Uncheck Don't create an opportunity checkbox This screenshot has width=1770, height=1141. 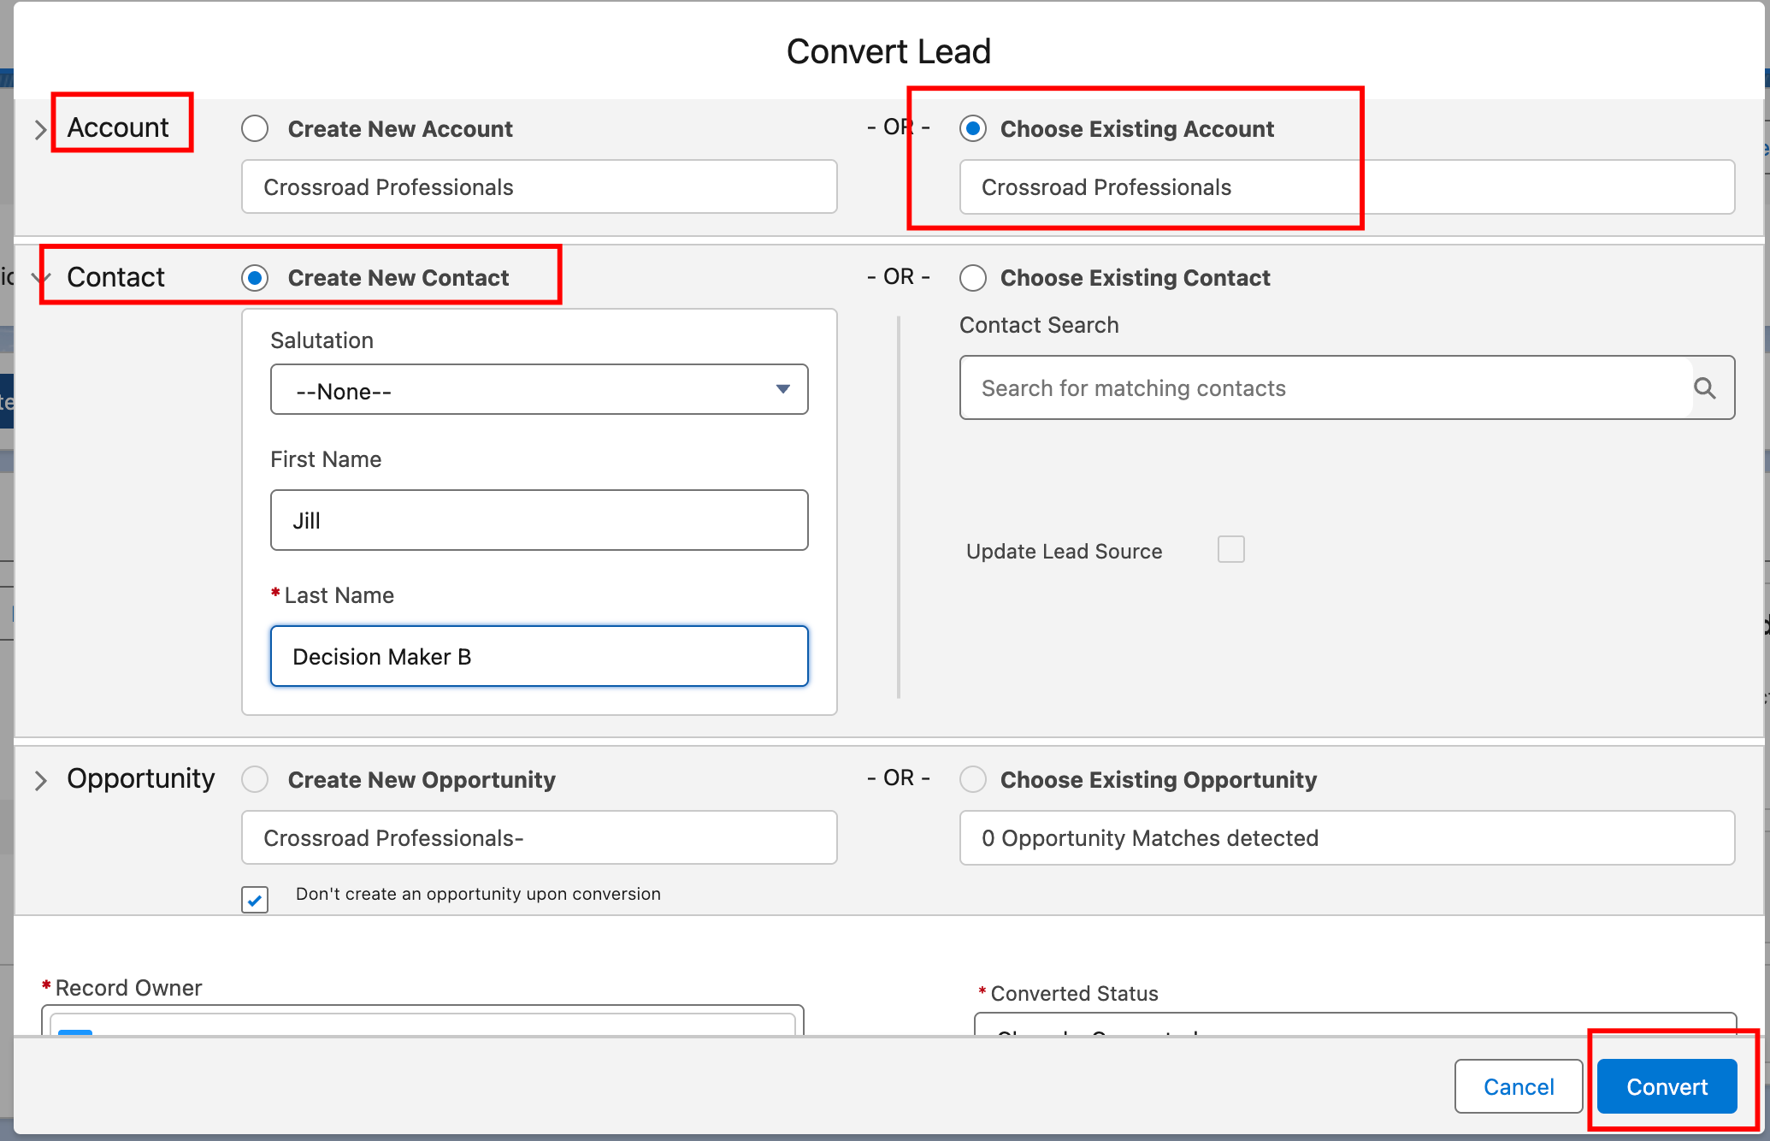pos(255,899)
